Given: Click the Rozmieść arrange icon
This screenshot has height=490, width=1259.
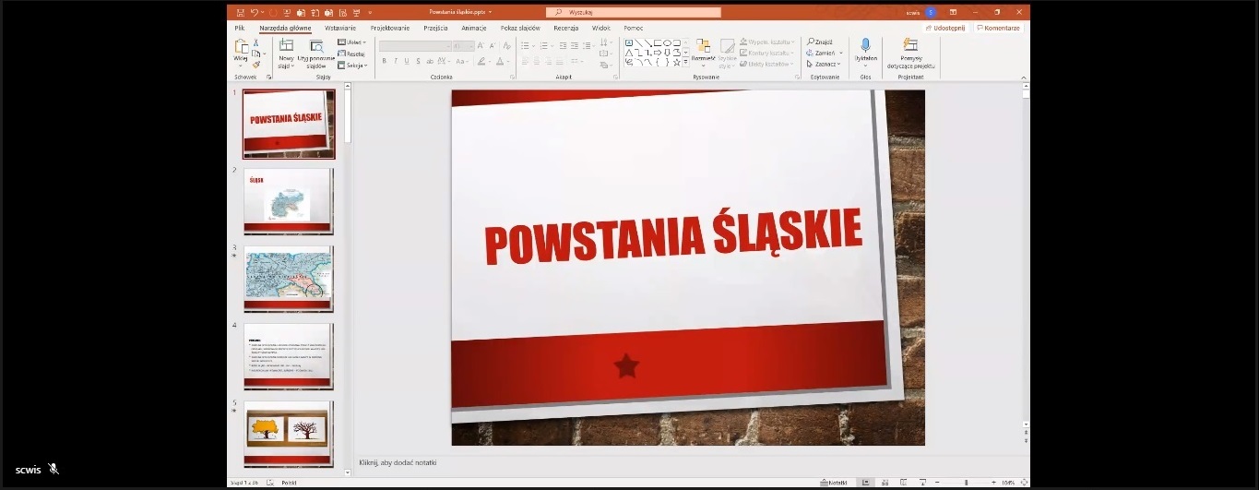Looking at the screenshot, I should click(x=703, y=46).
